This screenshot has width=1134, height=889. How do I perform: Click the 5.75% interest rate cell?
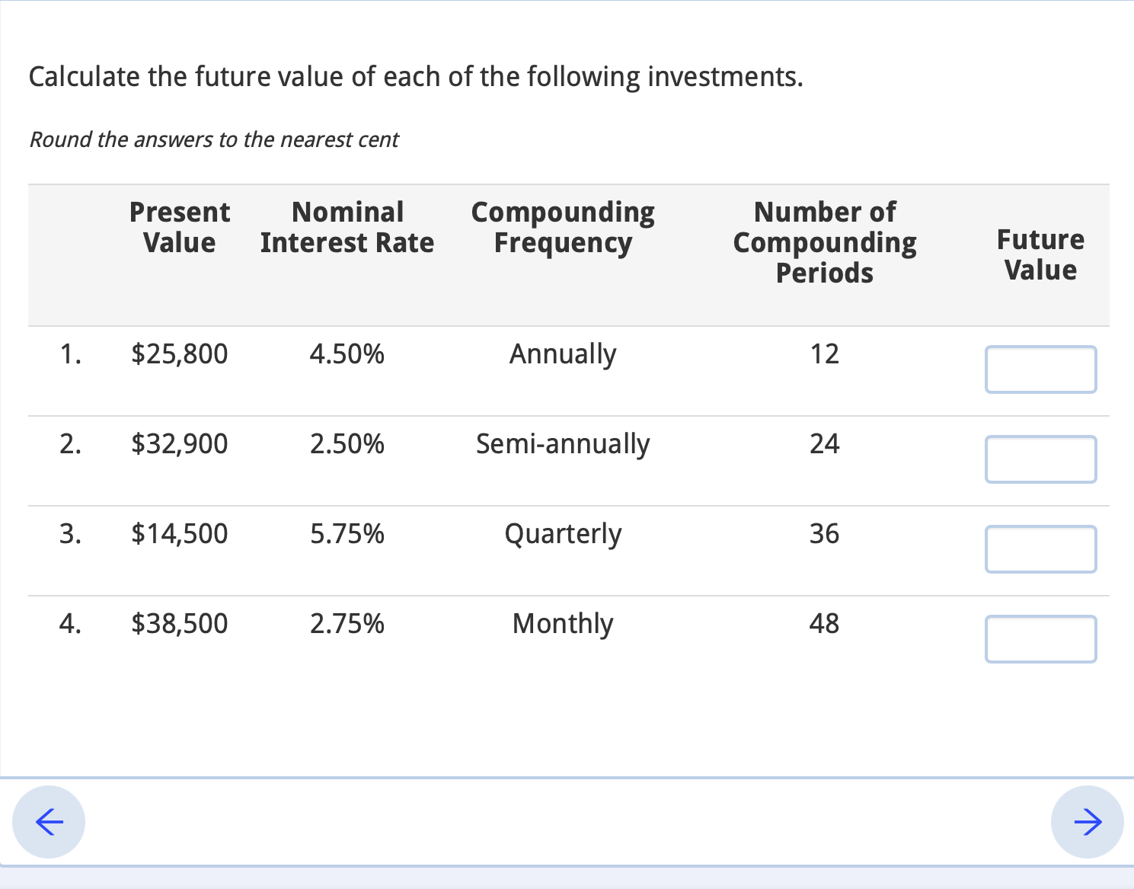(x=347, y=534)
